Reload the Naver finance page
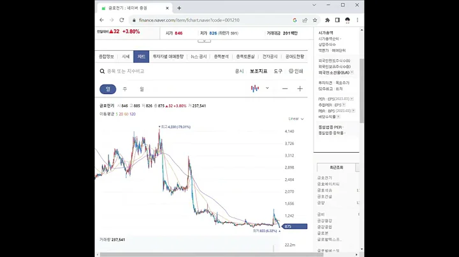Viewport: 459px width, 257px height. (x=122, y=20)
